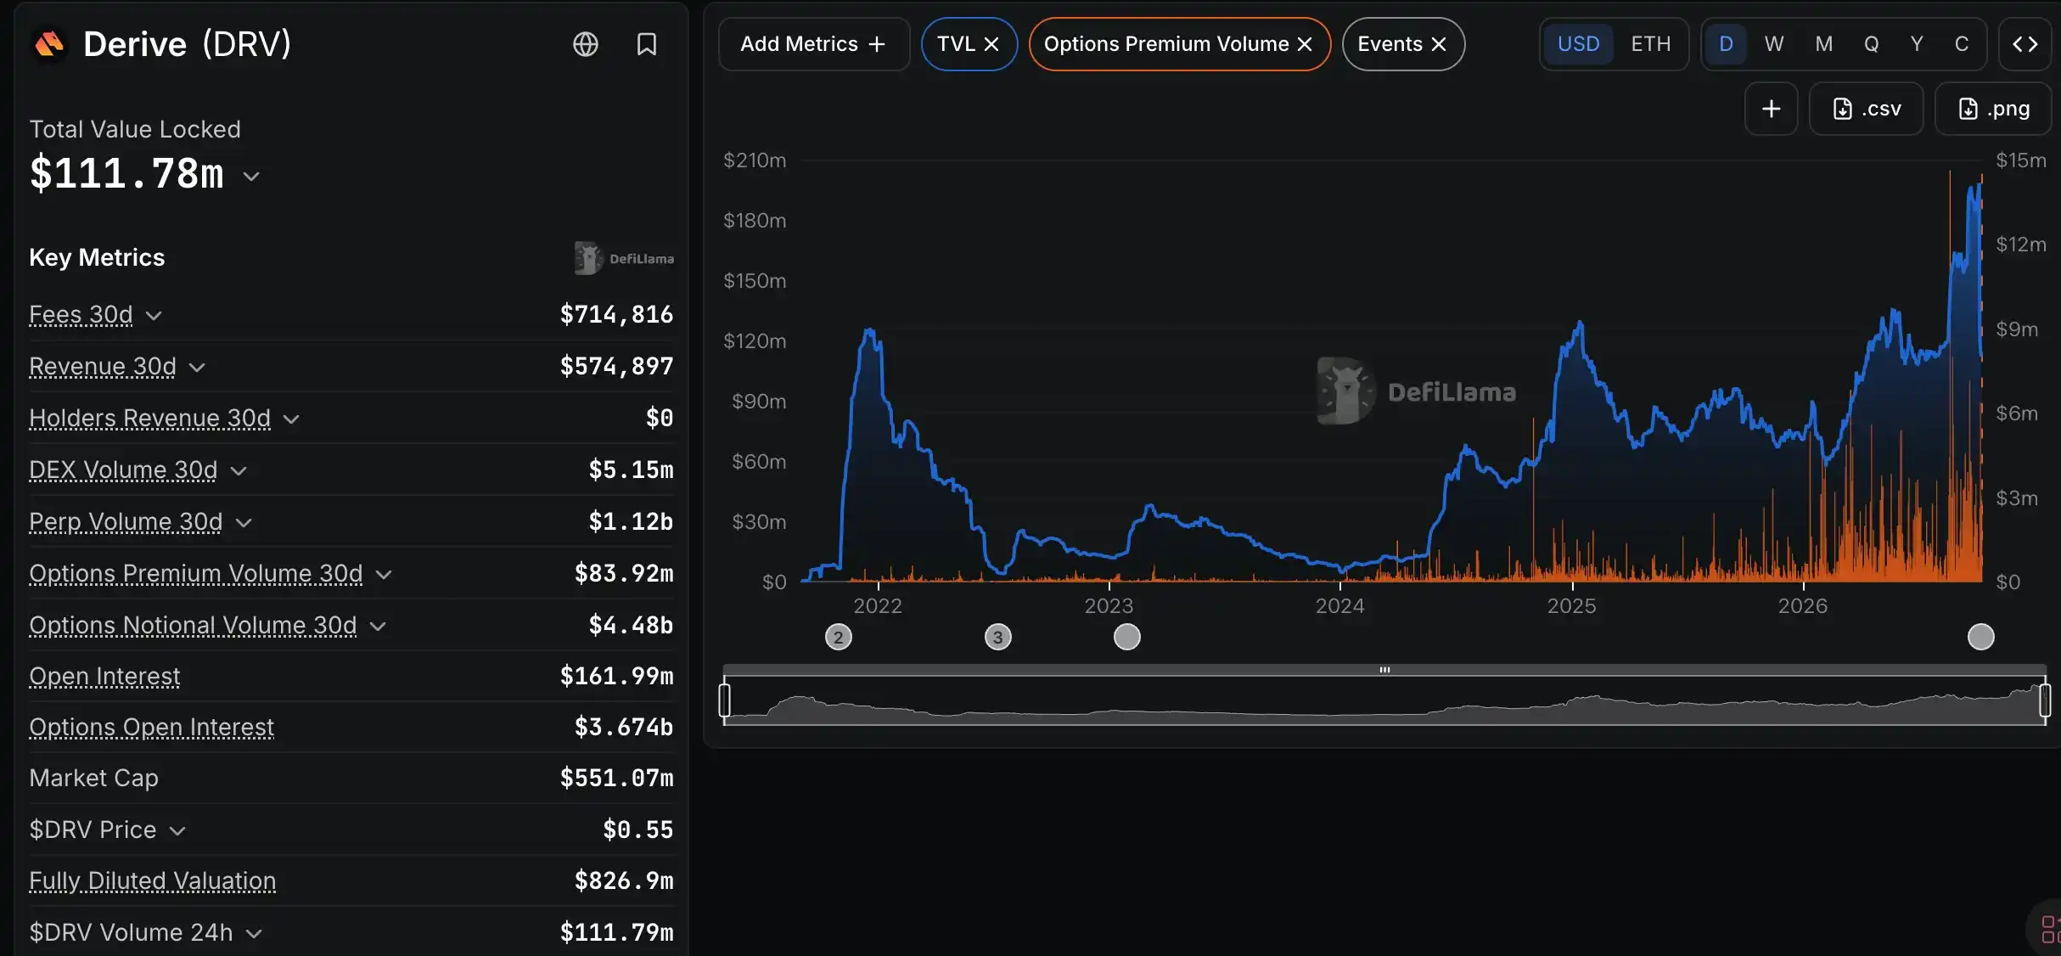
Task: Select quarterly (Q) chart interval
Action: click(x=1871, y=44)
